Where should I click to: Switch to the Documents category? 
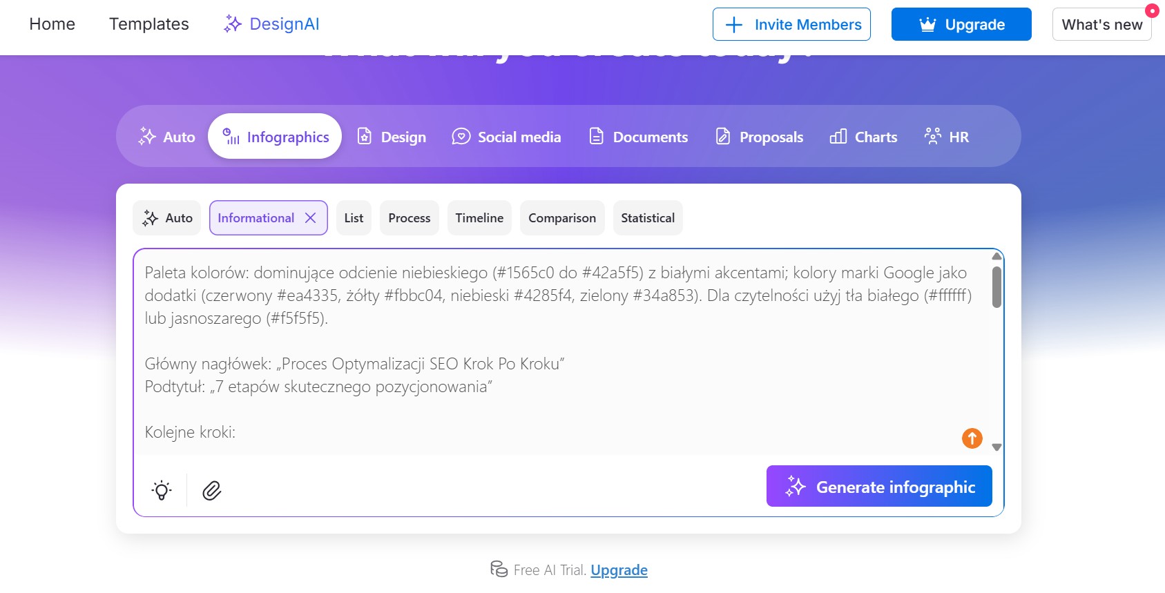pos(638,137)
